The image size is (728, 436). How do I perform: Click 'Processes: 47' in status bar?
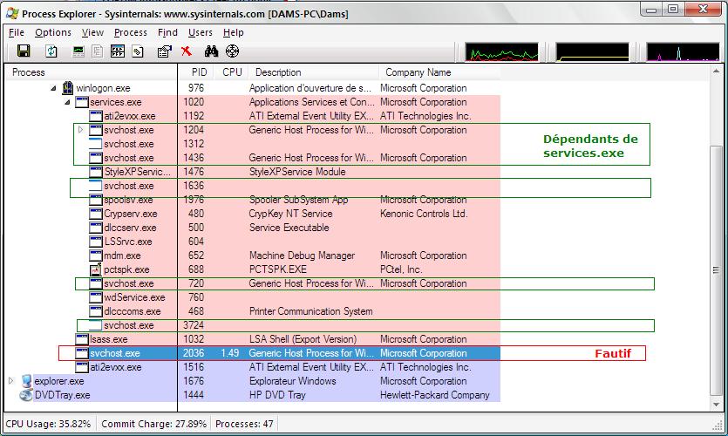pos(244,424)
